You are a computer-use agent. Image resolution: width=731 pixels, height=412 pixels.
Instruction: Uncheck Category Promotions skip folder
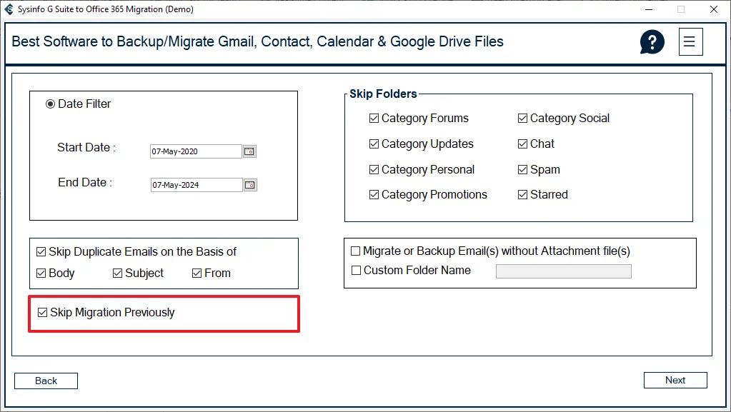coord(374,195)
